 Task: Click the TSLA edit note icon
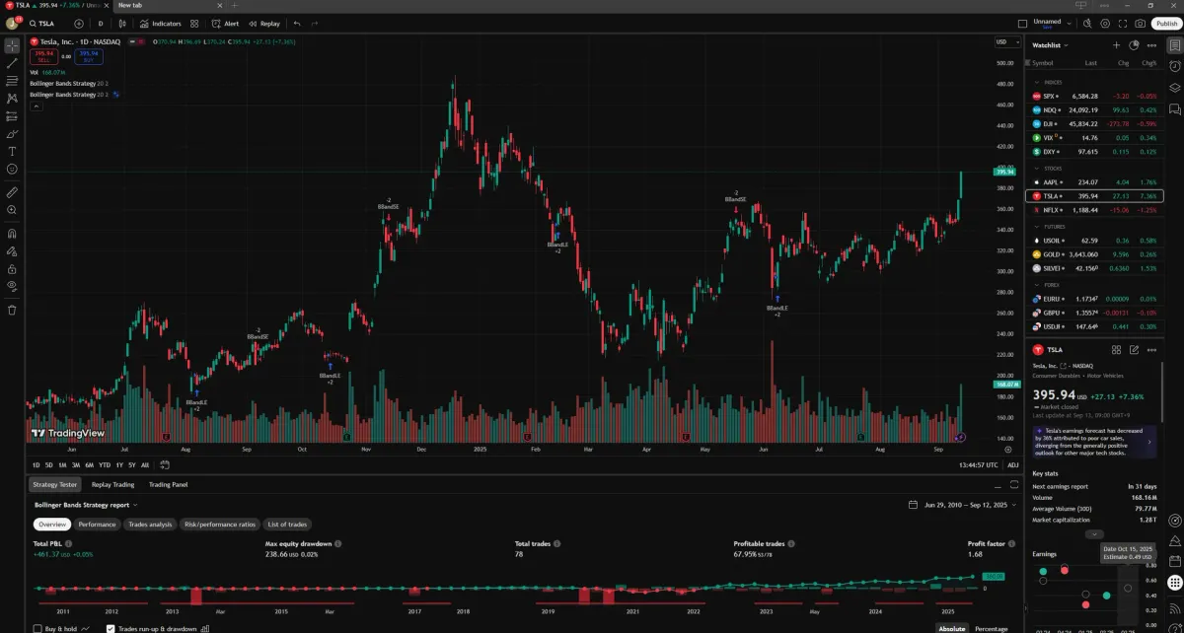click(1135, 349)
